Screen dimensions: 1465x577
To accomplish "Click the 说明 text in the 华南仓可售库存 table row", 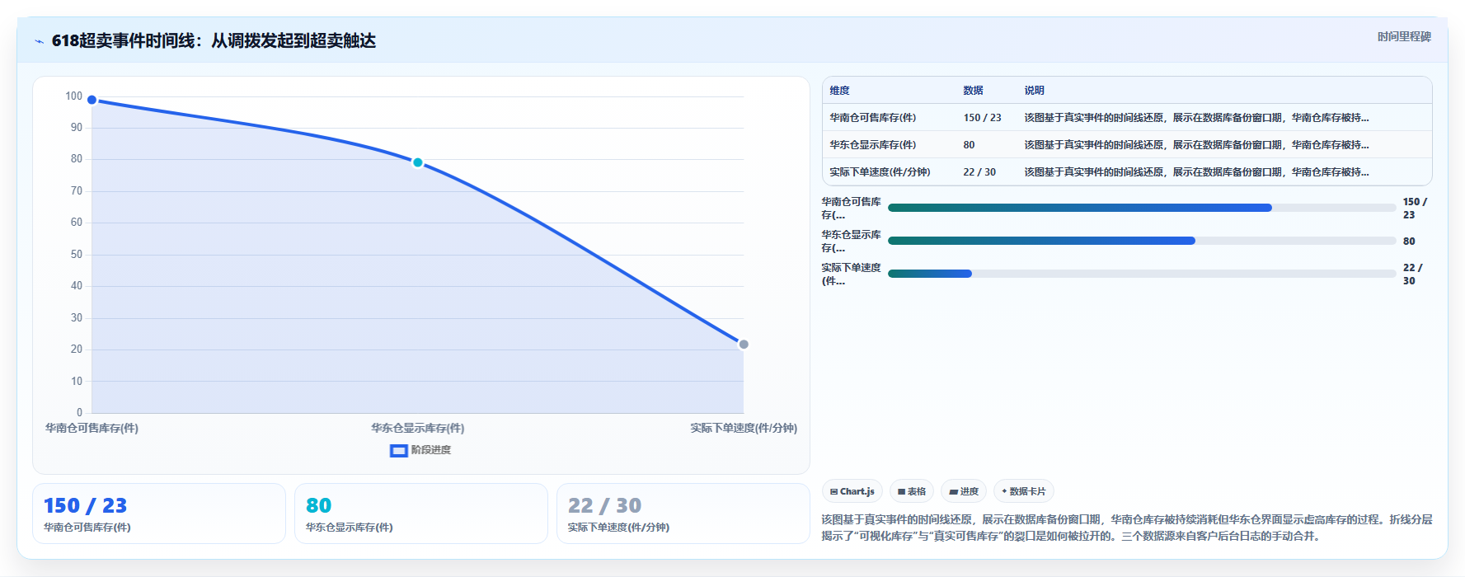I will point(1196,118).
